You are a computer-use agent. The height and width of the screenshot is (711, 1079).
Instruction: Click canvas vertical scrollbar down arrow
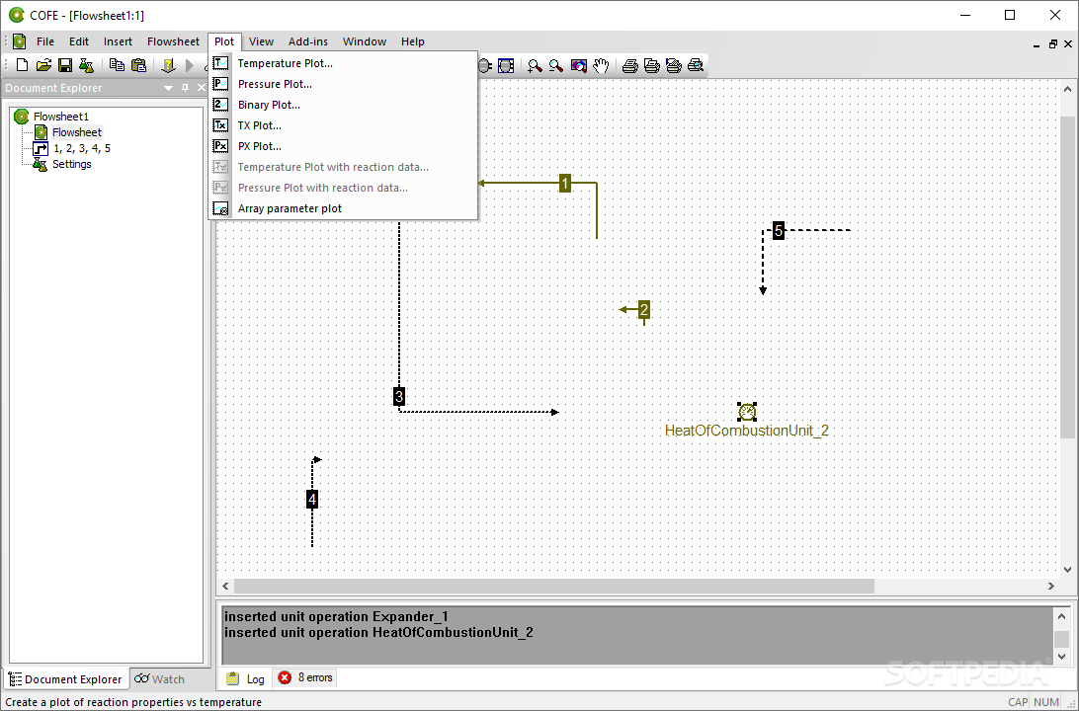click(x=1067, y=570)
